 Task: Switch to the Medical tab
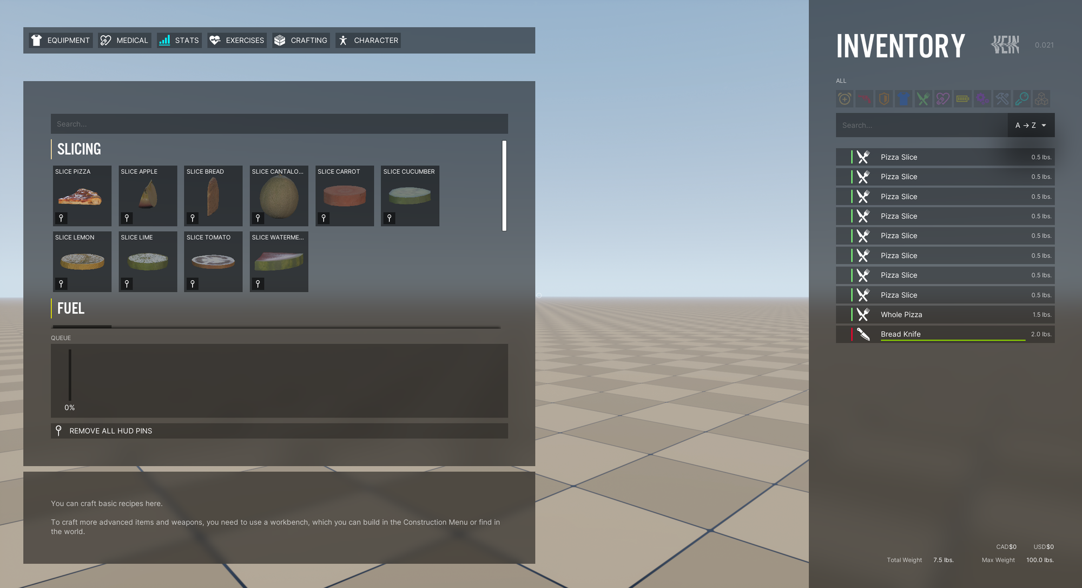pyautogui.click(x=124, y=41)
